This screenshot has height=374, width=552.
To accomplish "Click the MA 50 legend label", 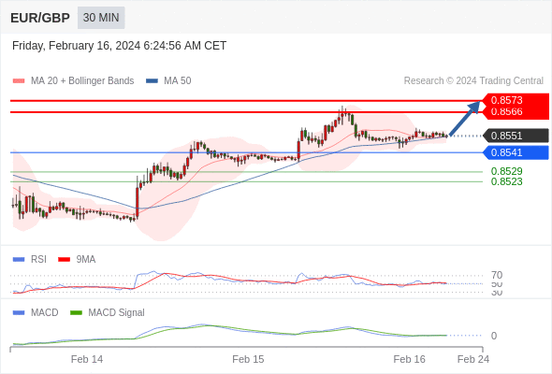I will [178, 81].
